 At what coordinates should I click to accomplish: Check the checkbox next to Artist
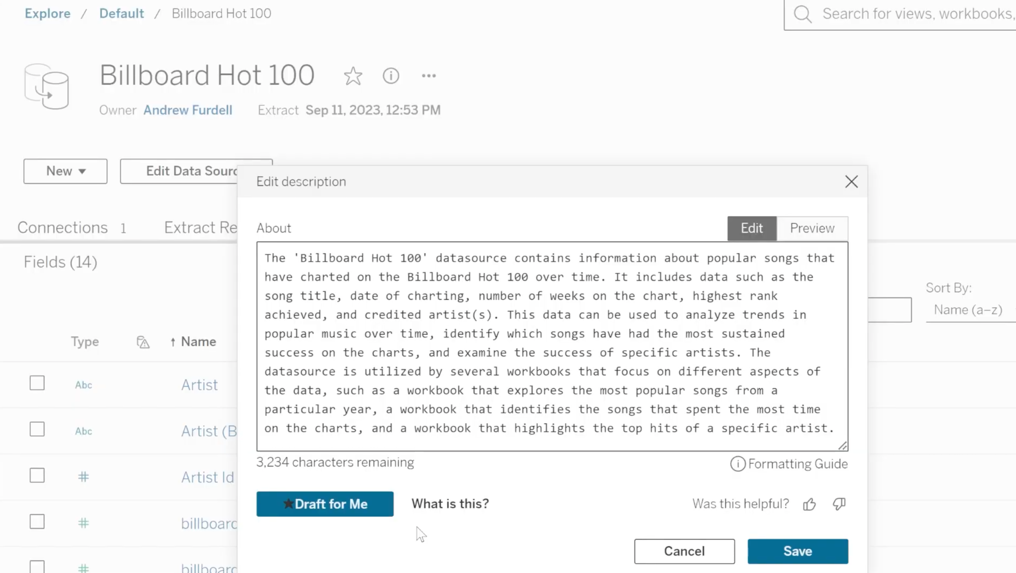(37, 382)
